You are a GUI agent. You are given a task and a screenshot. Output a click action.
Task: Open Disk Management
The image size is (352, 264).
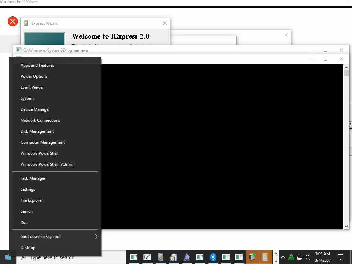(x=55, y=131)
